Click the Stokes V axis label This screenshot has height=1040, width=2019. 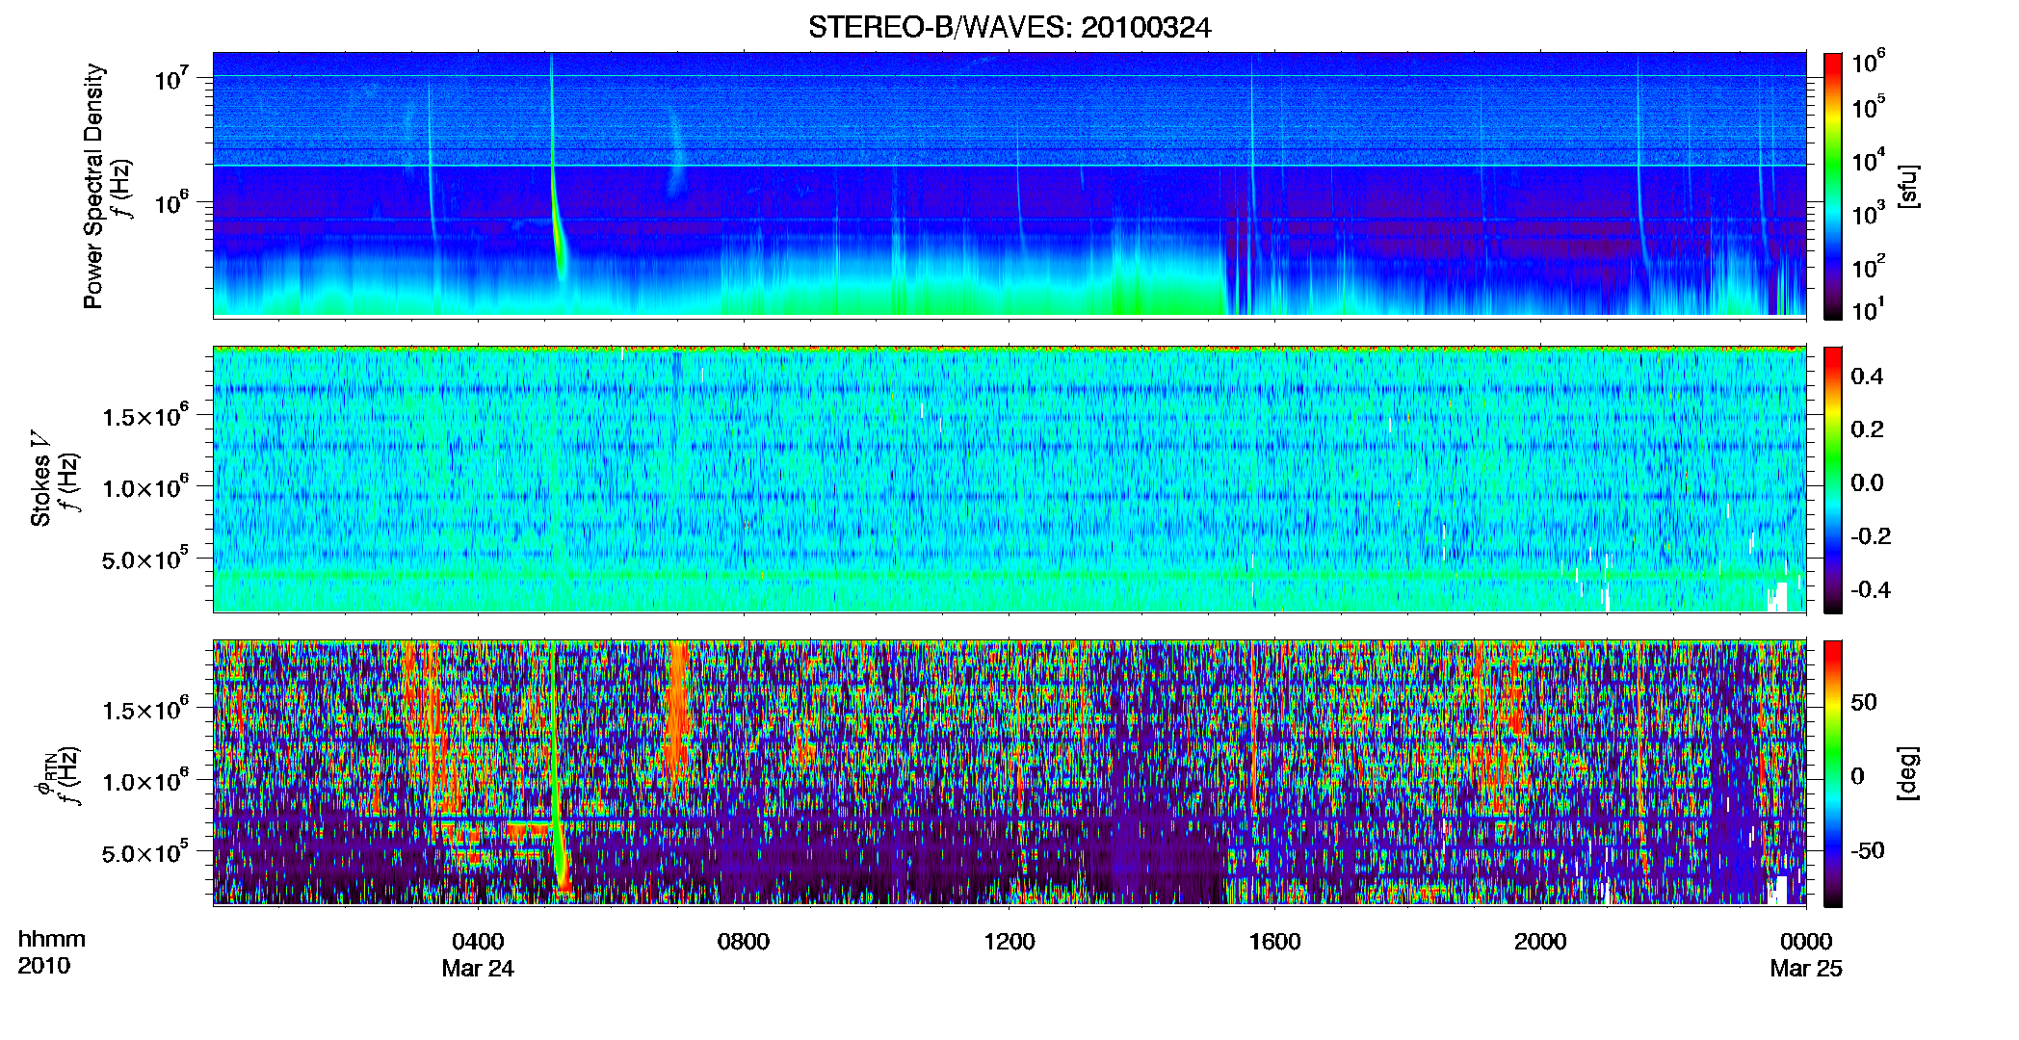[x=40, y=479]
